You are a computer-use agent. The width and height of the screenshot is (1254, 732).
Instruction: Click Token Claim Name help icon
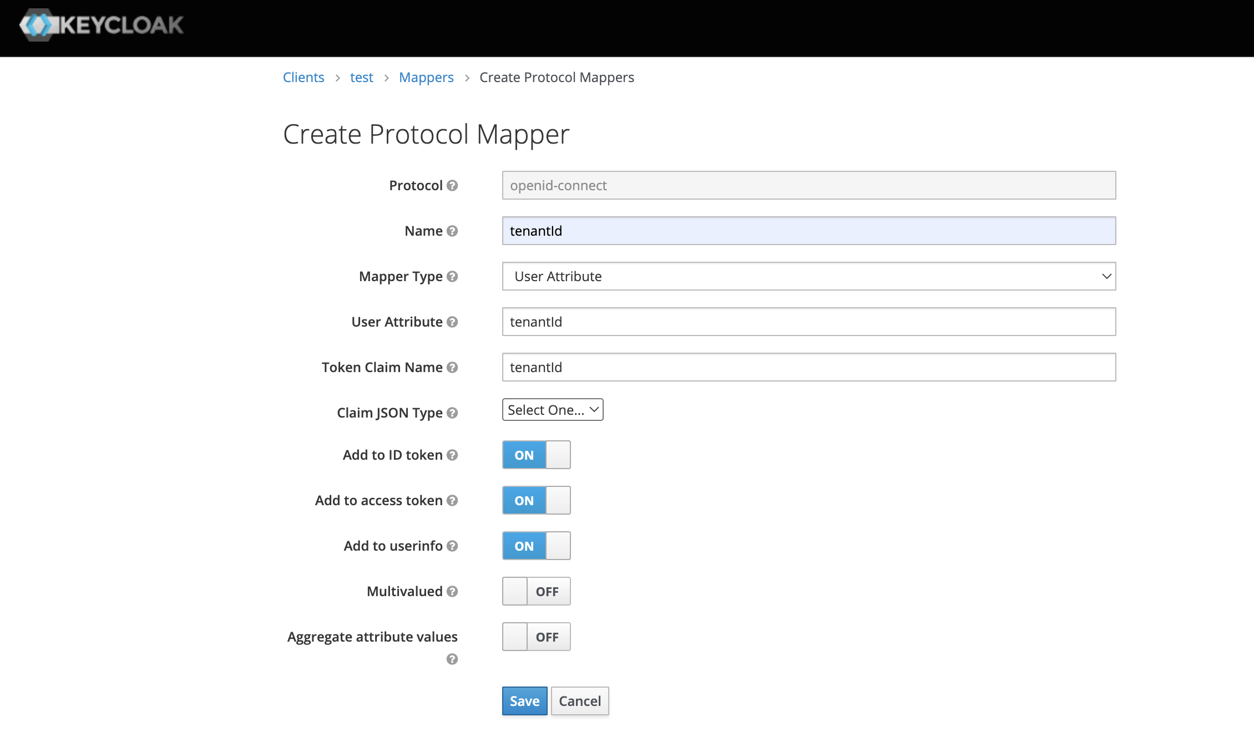pyautogui.click(x=452, y=367)
